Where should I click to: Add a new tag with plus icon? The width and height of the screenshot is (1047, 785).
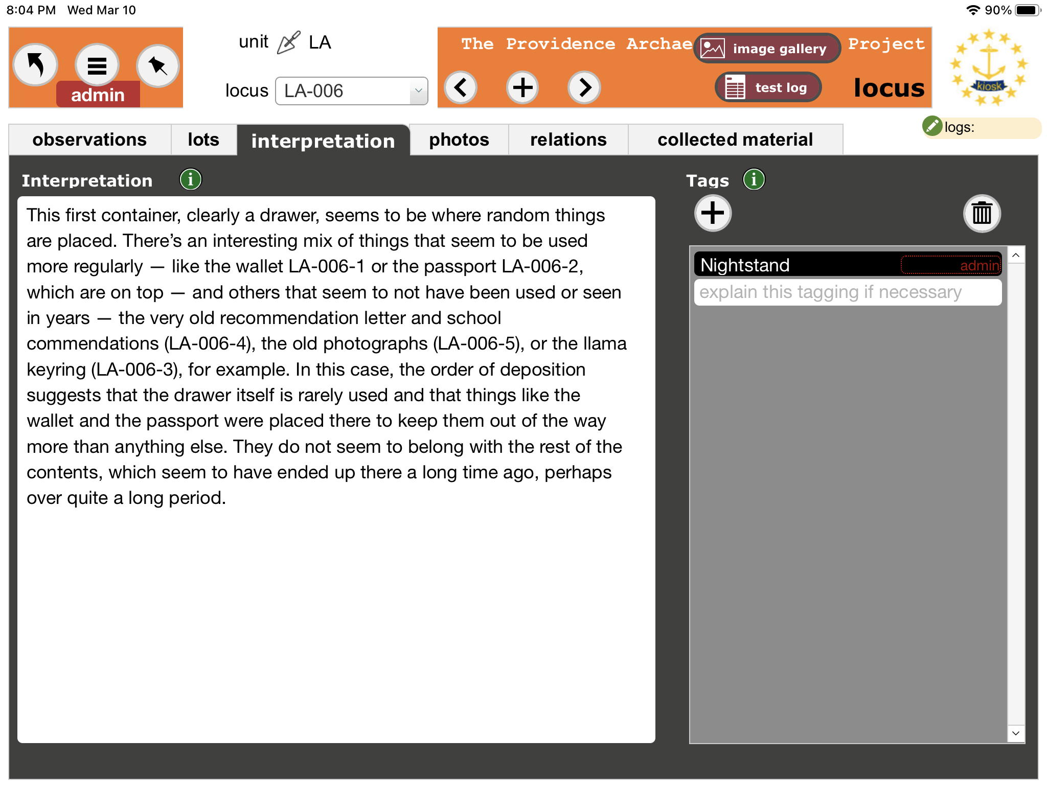click(713, 213)
